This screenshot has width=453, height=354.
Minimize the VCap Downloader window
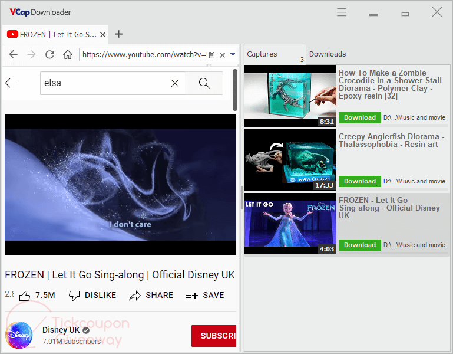point(373,15)
